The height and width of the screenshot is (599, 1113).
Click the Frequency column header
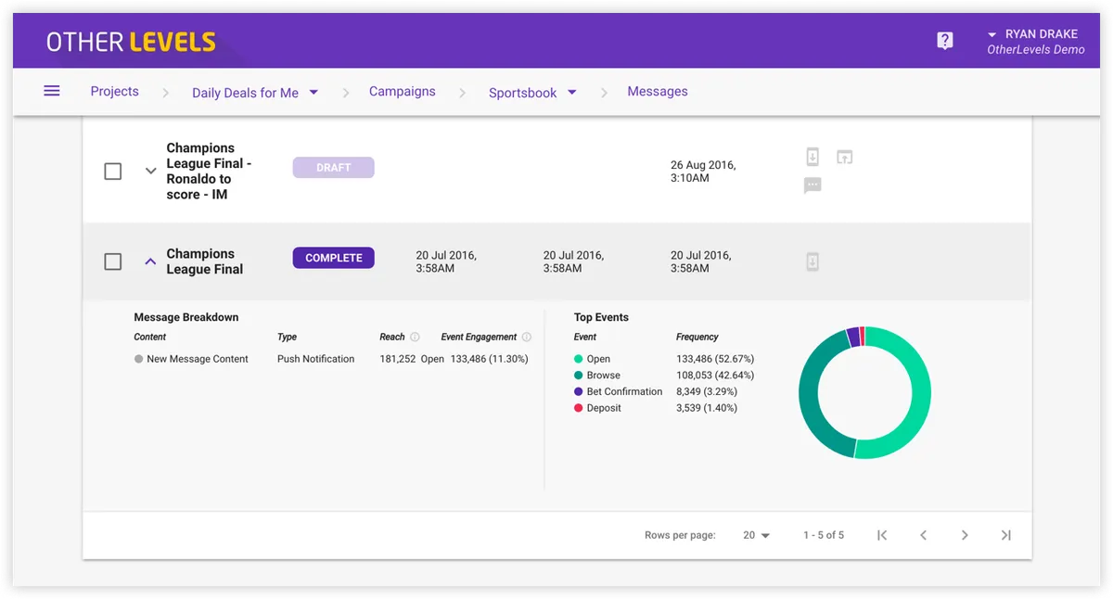(x=697, y=338)
